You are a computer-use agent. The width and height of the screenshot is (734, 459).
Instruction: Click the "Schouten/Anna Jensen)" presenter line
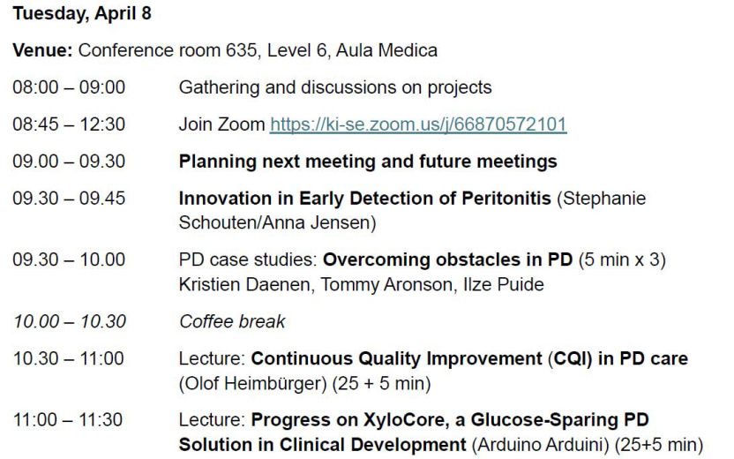(277, 222)
